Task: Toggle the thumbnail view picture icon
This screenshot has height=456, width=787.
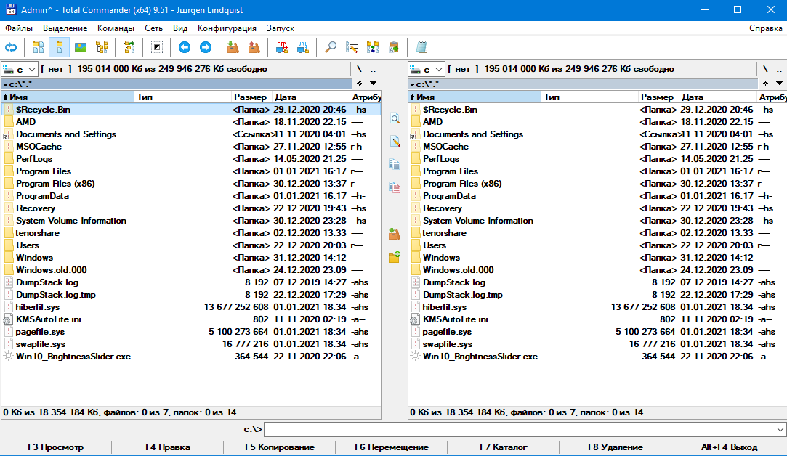Action: pyautogui.click(x=81, y=48)
